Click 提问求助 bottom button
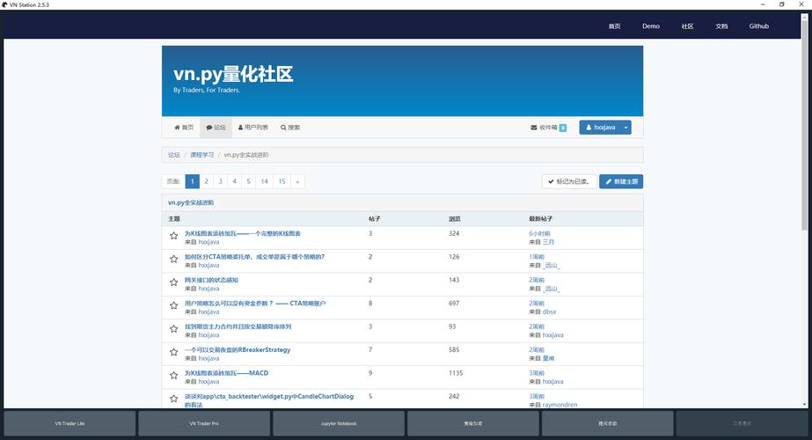Screen dimensions: 812x440 pyautogui.click(x=607, y=423)
